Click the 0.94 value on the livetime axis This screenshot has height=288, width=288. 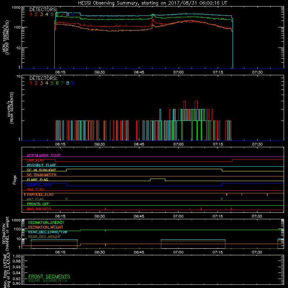(17, 273)
